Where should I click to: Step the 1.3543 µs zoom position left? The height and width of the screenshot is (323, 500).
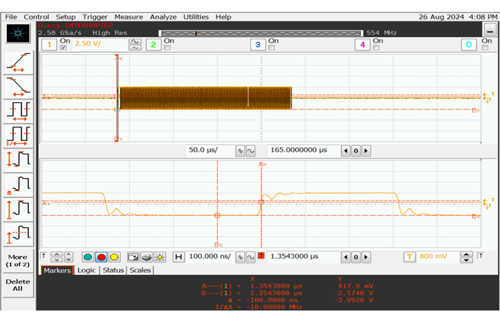click(345, 257)
